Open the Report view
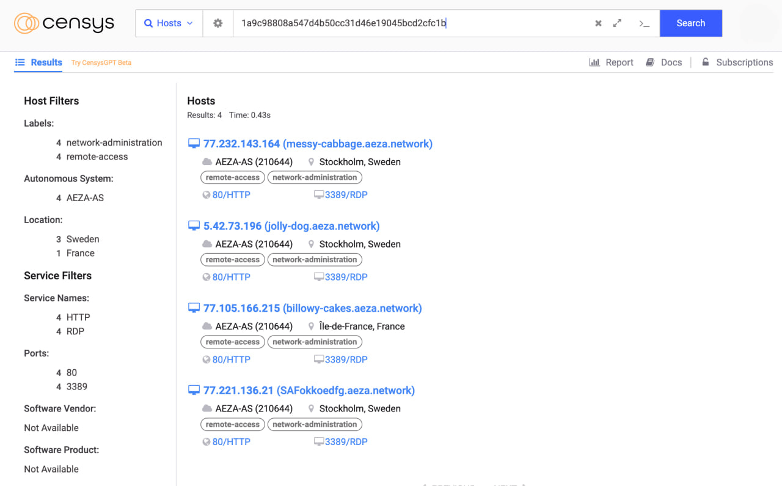This screenshot has width=782, height=486. pos(611,62)
